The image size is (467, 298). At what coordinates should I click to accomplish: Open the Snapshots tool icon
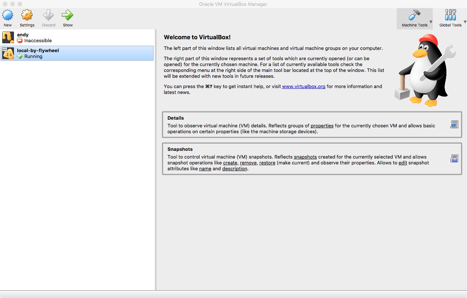click(x=454, y=159)
